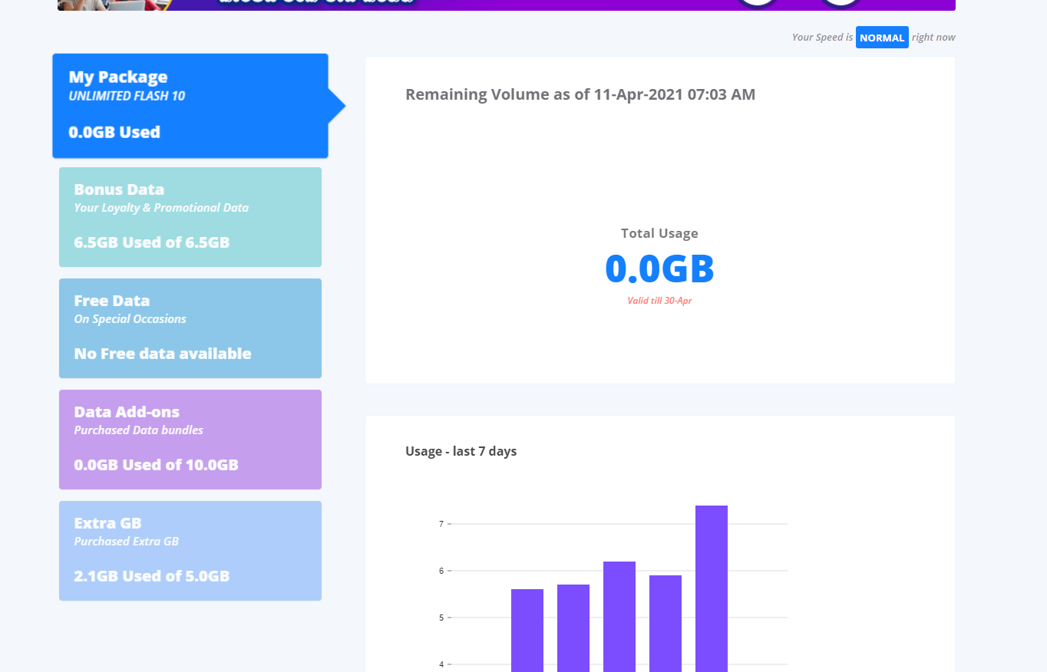The height and width of the screenshot is (672, 1047).
Task: Click the chart y-axis label 5
Action: [x=441, y=618]
